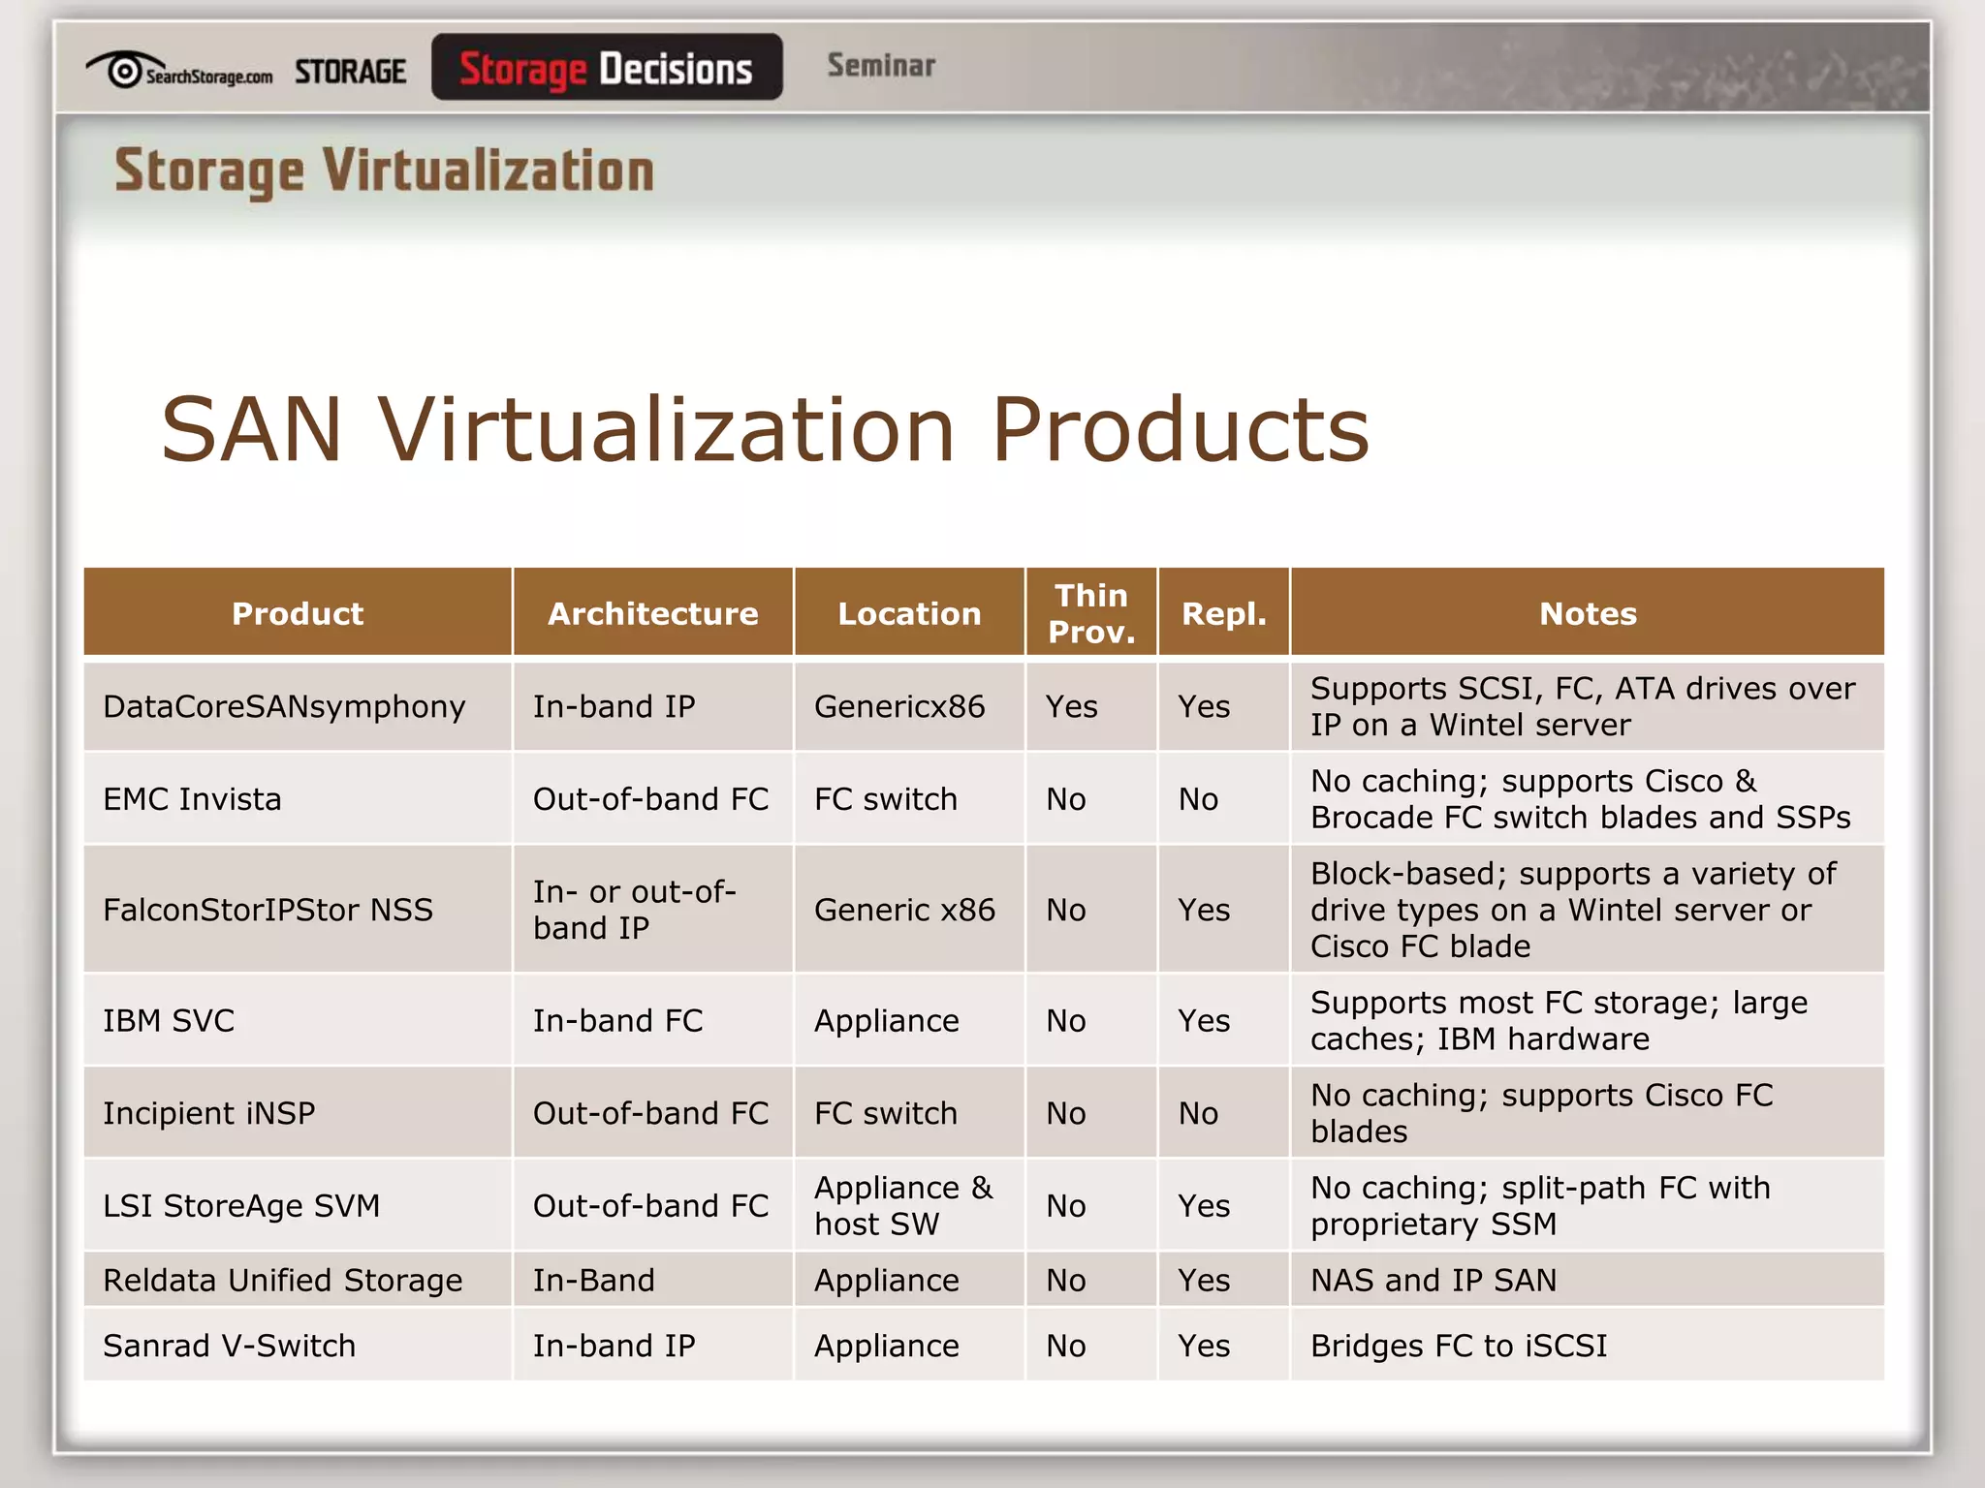Select the LSI StoreAge SVM product cell
Viewport: 1985px width, 1488px height.
(x=298, y=1206)
